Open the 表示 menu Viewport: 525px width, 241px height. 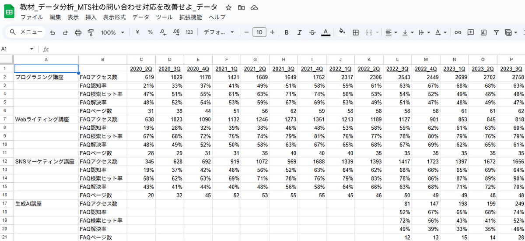coord(73,18)
